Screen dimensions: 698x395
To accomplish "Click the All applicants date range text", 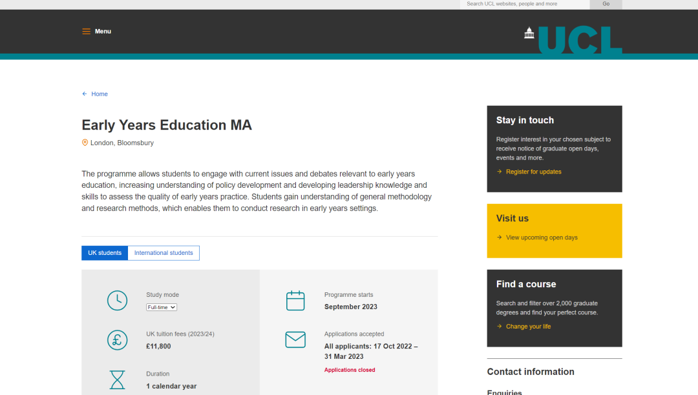I will coord(371,351).
